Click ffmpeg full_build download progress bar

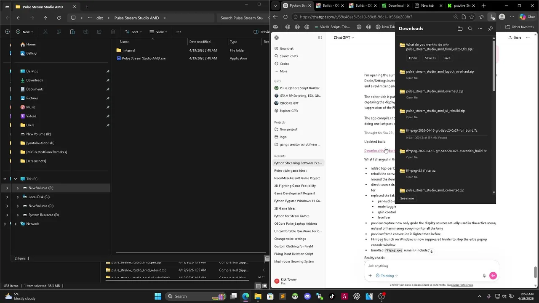pos(446,135)
